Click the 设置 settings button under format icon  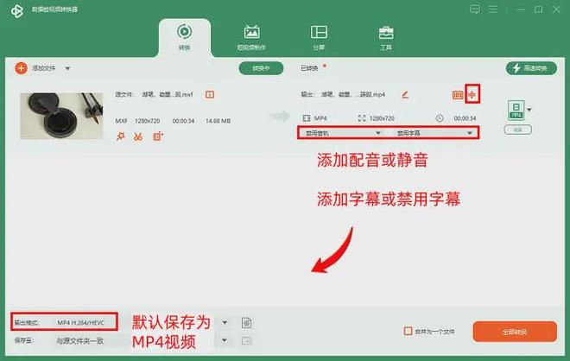pyautogui.click(x=517, y=130)
